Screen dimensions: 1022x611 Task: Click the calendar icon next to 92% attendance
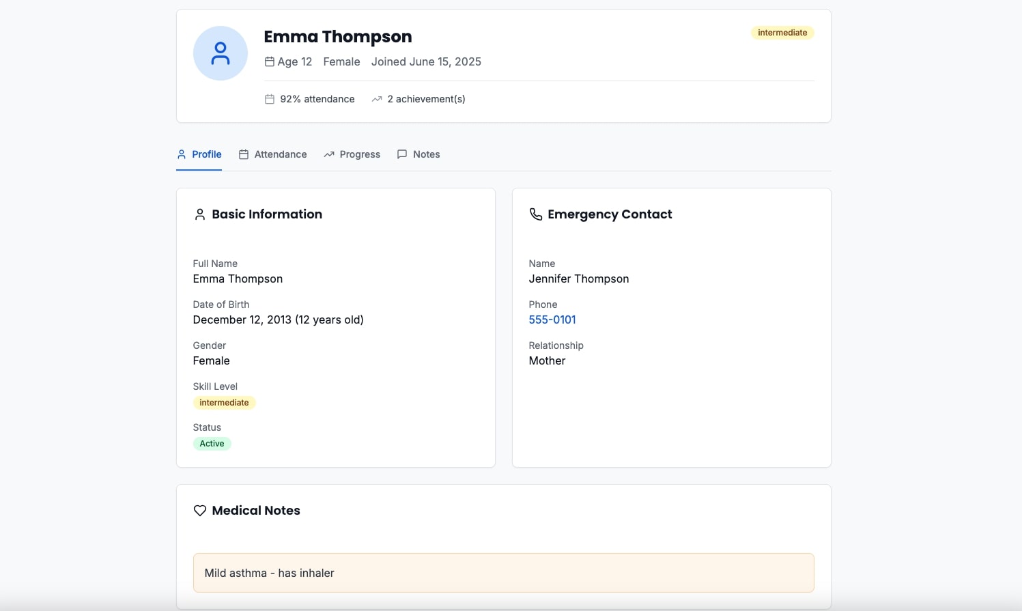(270, 99)
